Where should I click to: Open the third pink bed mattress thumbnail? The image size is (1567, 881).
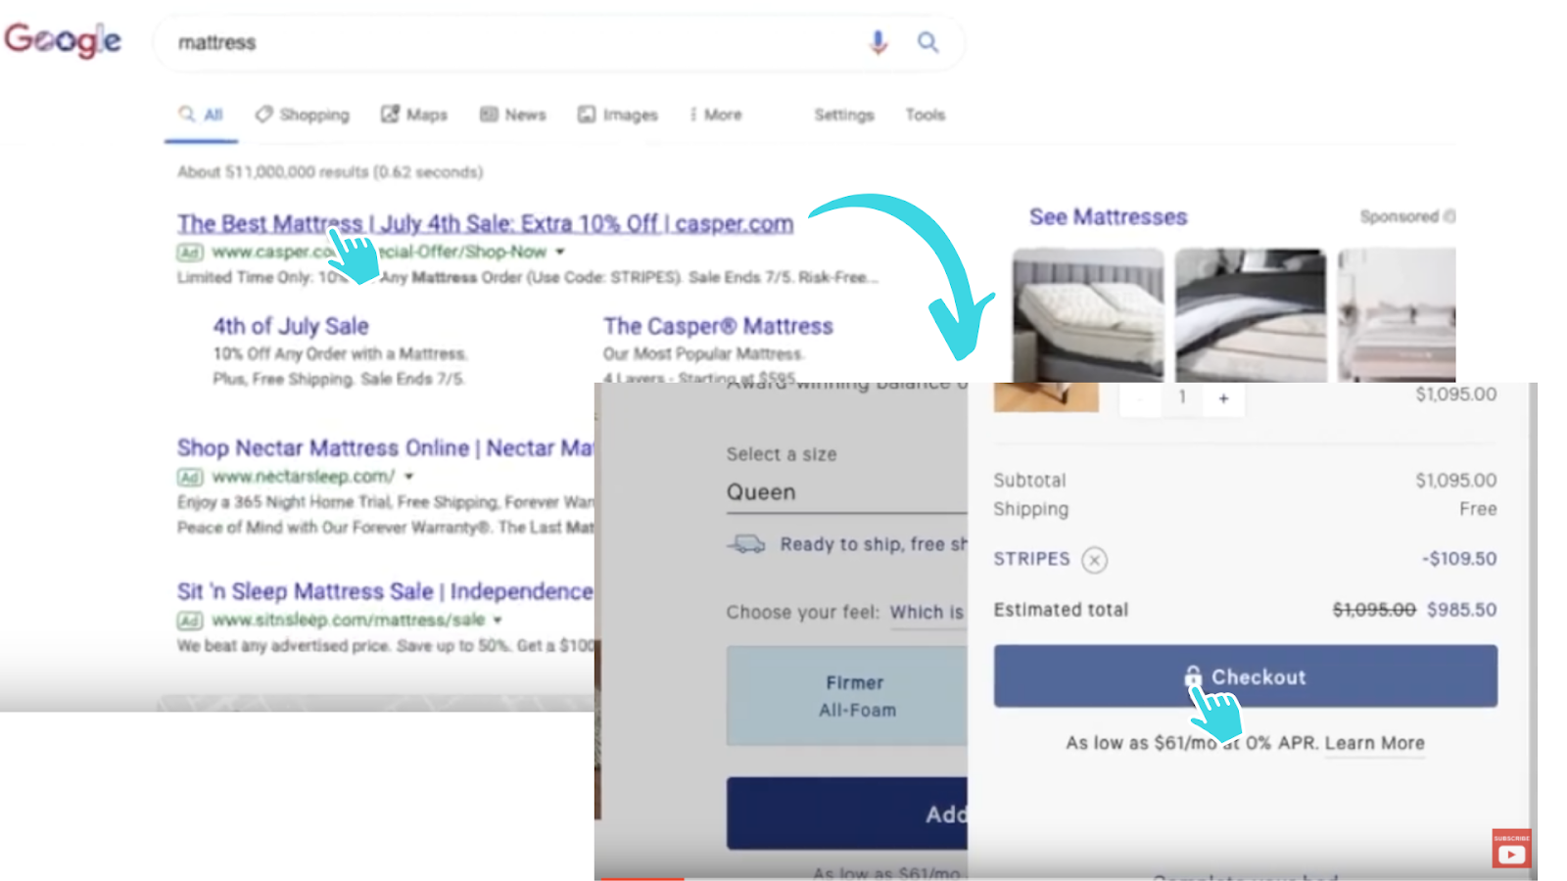(x=1397, y=314)
